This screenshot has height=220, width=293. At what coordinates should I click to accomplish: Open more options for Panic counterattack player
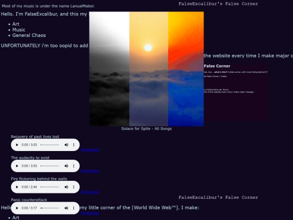point(74,208)
